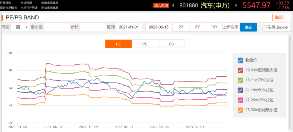The width and height of the screenshot is (293, 132).
Task: Switch to the PS tab
Action: pos(171,44)
